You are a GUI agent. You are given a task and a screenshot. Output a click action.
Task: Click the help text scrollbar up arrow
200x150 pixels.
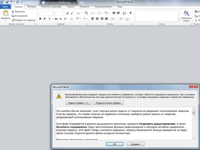(x=193, y=109)
